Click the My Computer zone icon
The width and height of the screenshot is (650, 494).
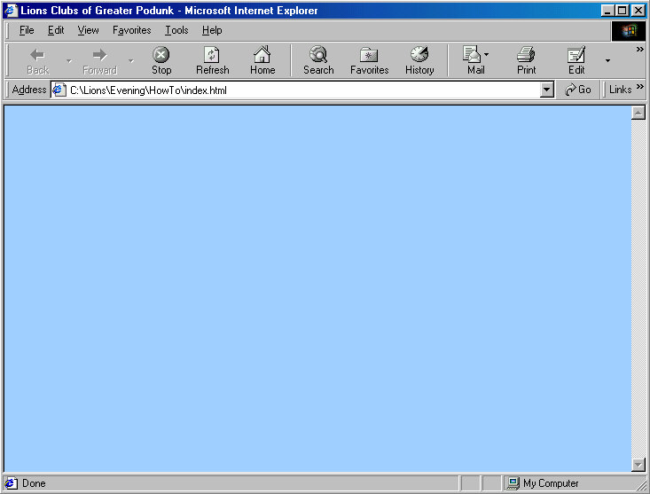[x=513, y=483]
